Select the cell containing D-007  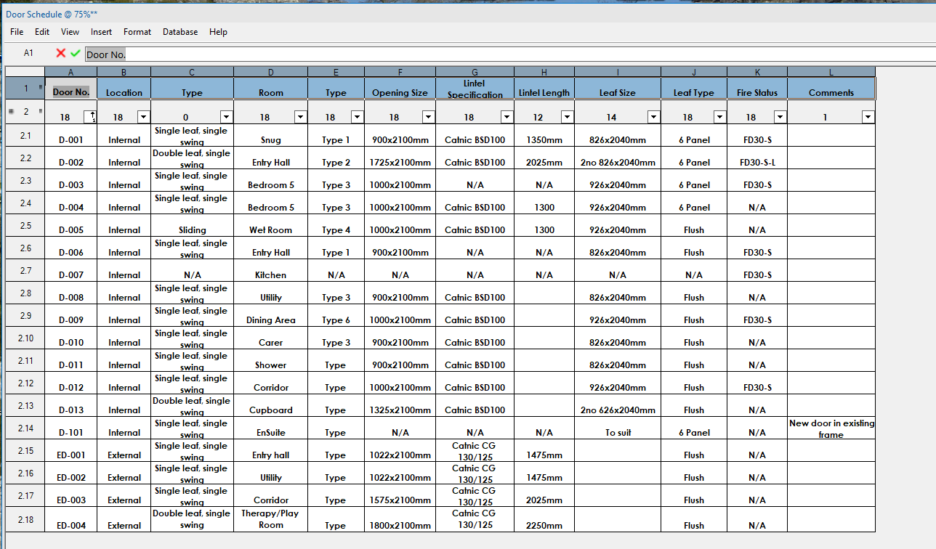click(70, 274)
